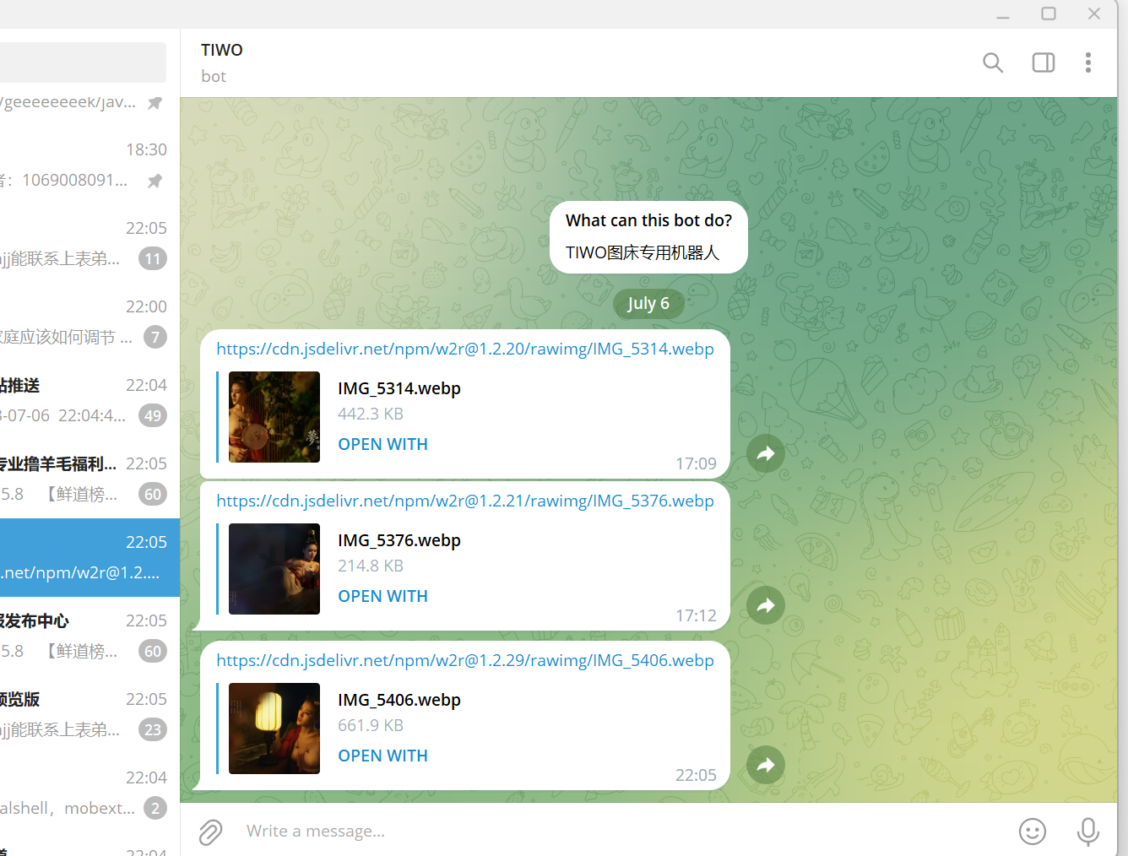Open the IMG_5314.webp thumbnail preview
The height and width of the screenshot is (856, 1128).
tap(274, 417)
